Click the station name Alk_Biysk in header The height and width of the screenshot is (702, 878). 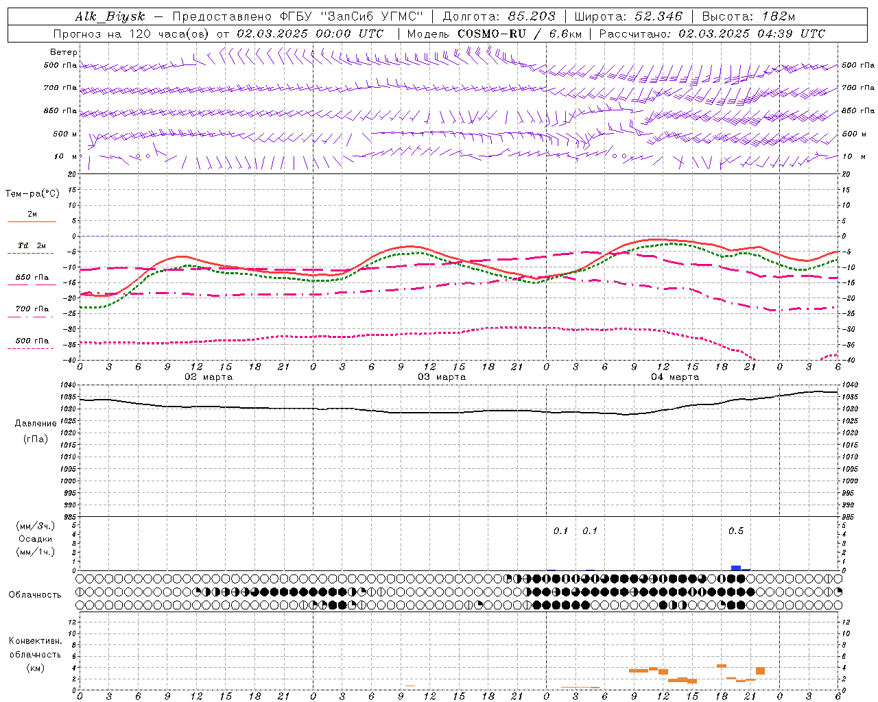(110, 16)
